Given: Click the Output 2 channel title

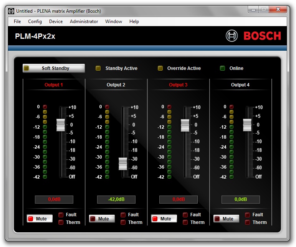Looking at the screenshot, I should [x=116, y=85].
